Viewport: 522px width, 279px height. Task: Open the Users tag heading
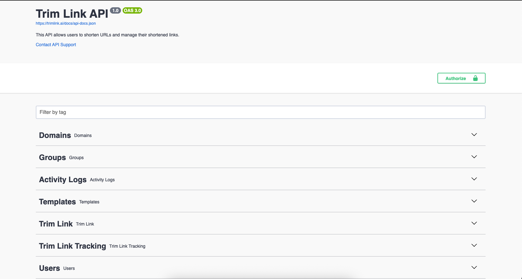click(x=49, y=268)
